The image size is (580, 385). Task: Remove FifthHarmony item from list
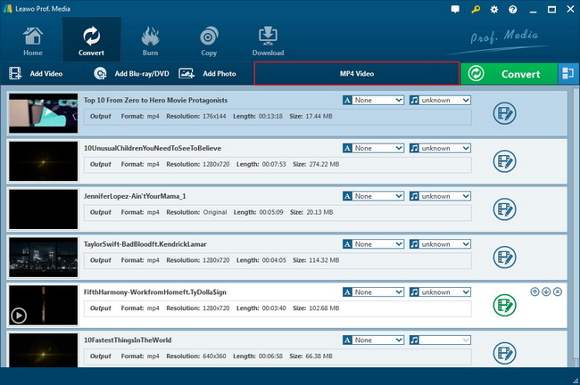pyautogui.click(x=558, y=292)
